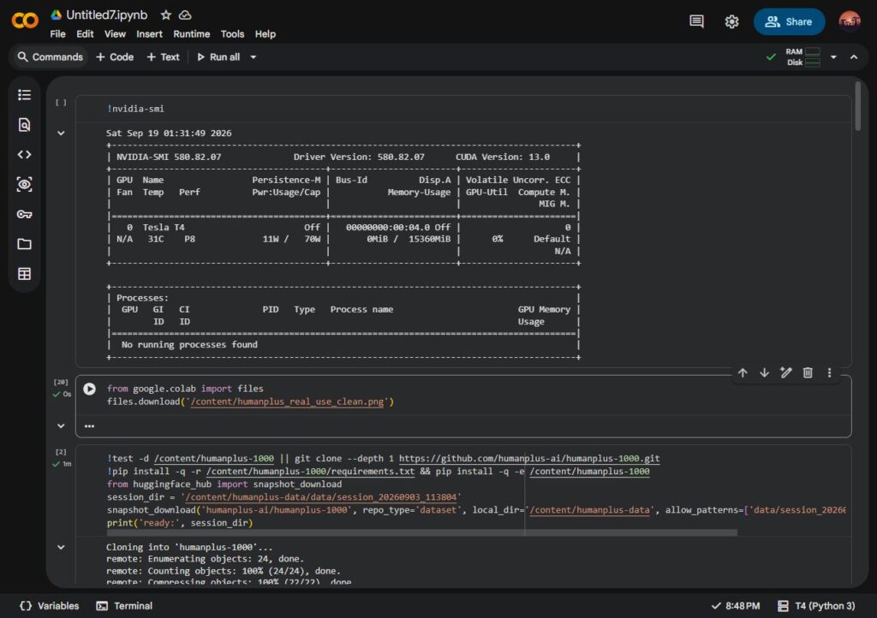Open the connection options dropdown arrow
The width and height of the screenshot is (877, 618).
(833, 57)
